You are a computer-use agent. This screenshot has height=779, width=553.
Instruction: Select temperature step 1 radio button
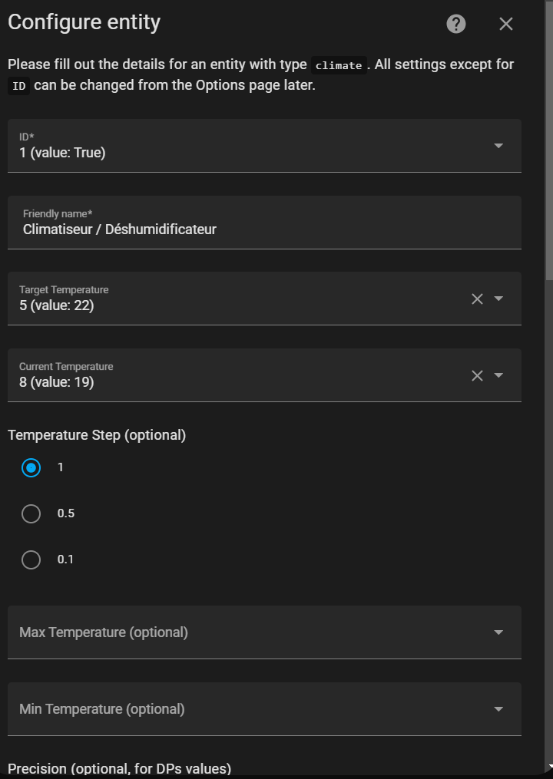coord(31,467)
